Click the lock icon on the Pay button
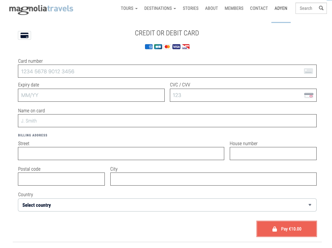This screenshot has width=332, height=248. click(274, 229)
